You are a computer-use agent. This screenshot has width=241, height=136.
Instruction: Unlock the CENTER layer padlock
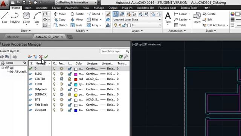click(x=70, y=79)
